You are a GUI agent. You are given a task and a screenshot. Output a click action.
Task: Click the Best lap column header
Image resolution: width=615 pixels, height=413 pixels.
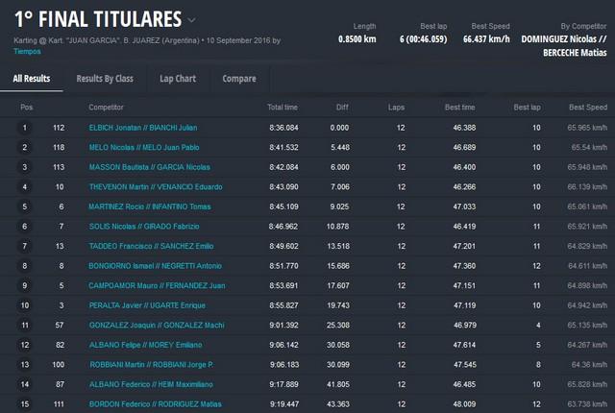[x=528, y=107]
